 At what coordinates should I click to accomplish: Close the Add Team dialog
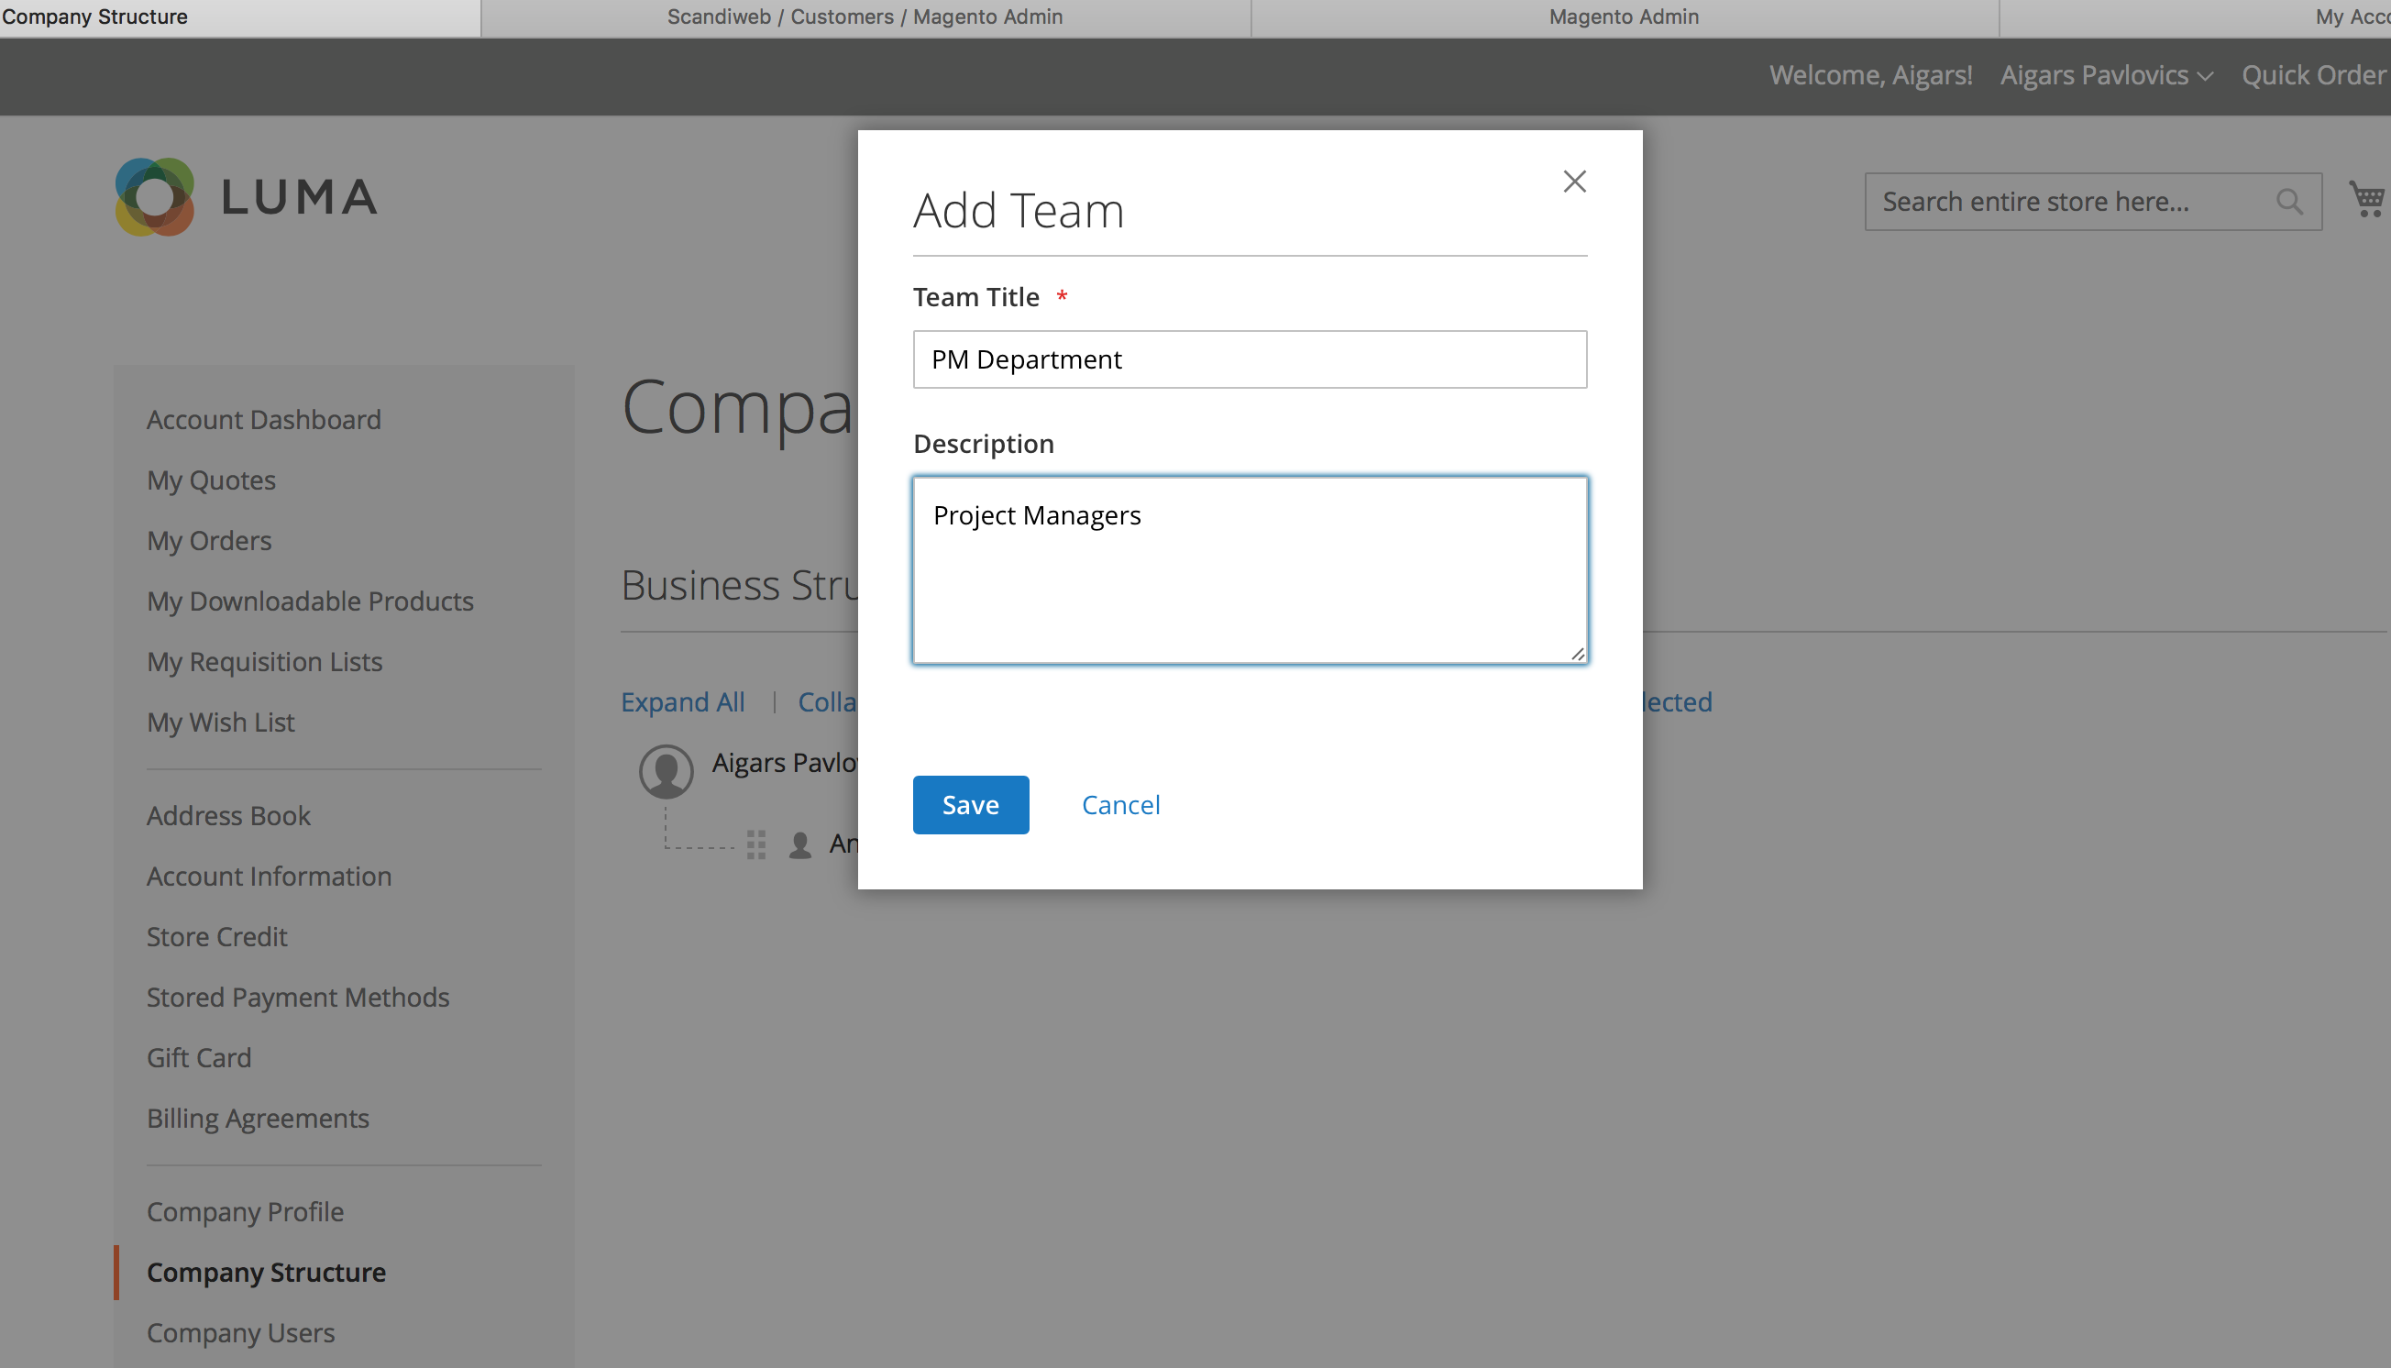coord(1573,182)
